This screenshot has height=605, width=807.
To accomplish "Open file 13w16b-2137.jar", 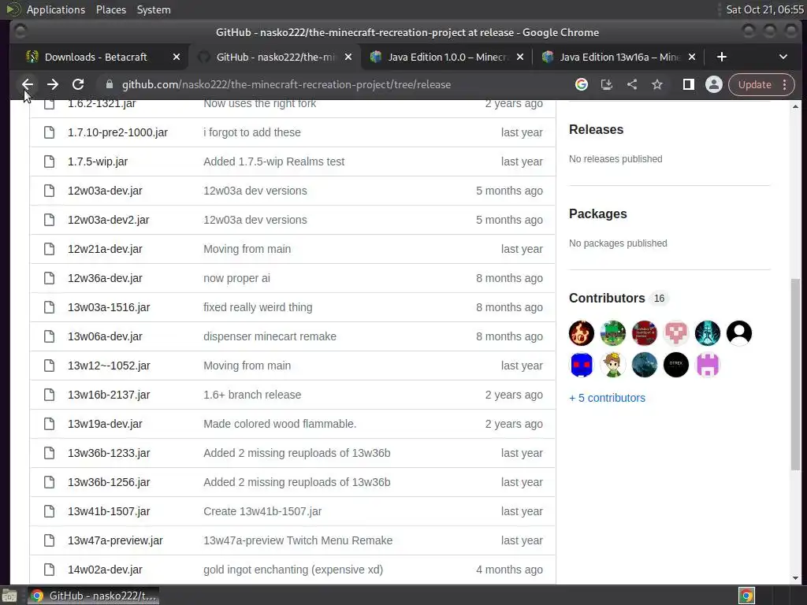I will tap(109, 395).
